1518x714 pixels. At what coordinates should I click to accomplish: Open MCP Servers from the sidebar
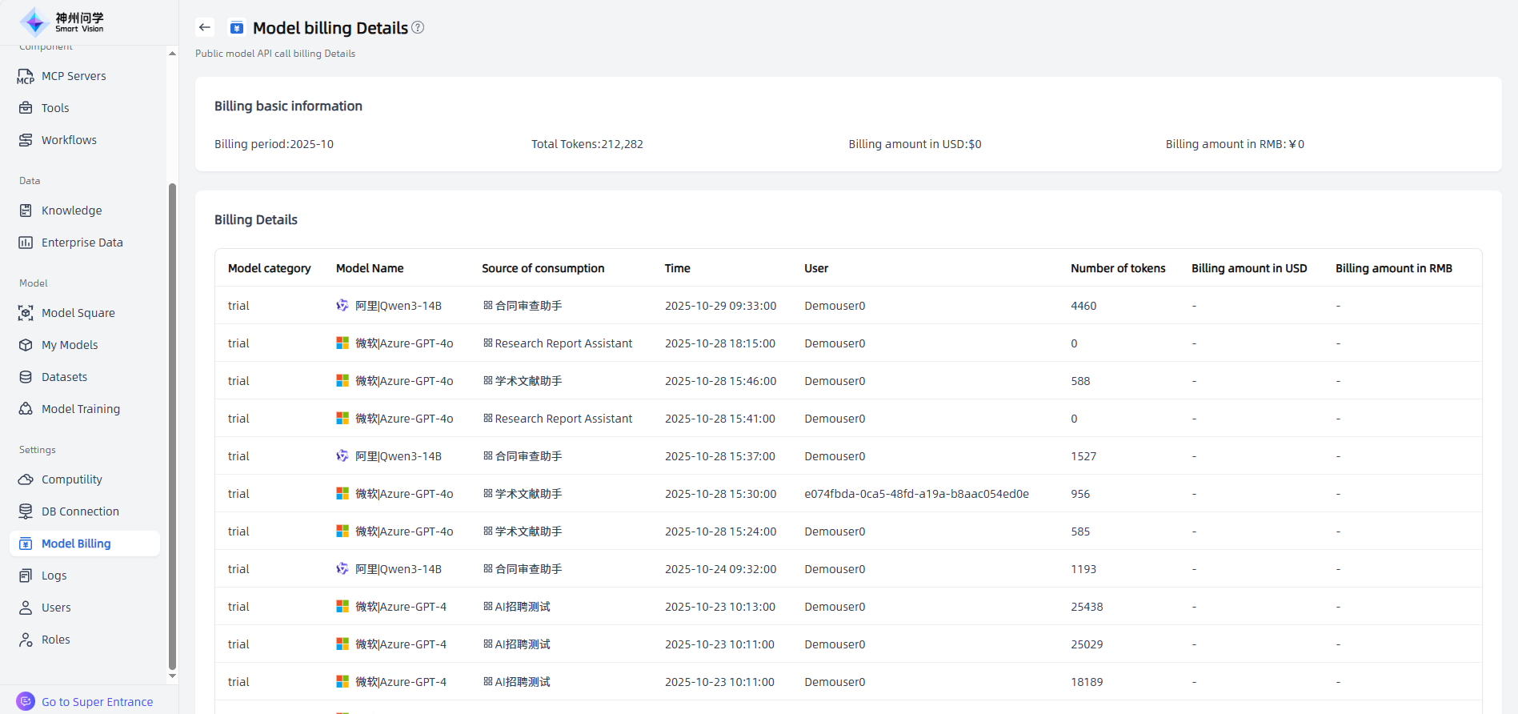(x=74, y=76)
